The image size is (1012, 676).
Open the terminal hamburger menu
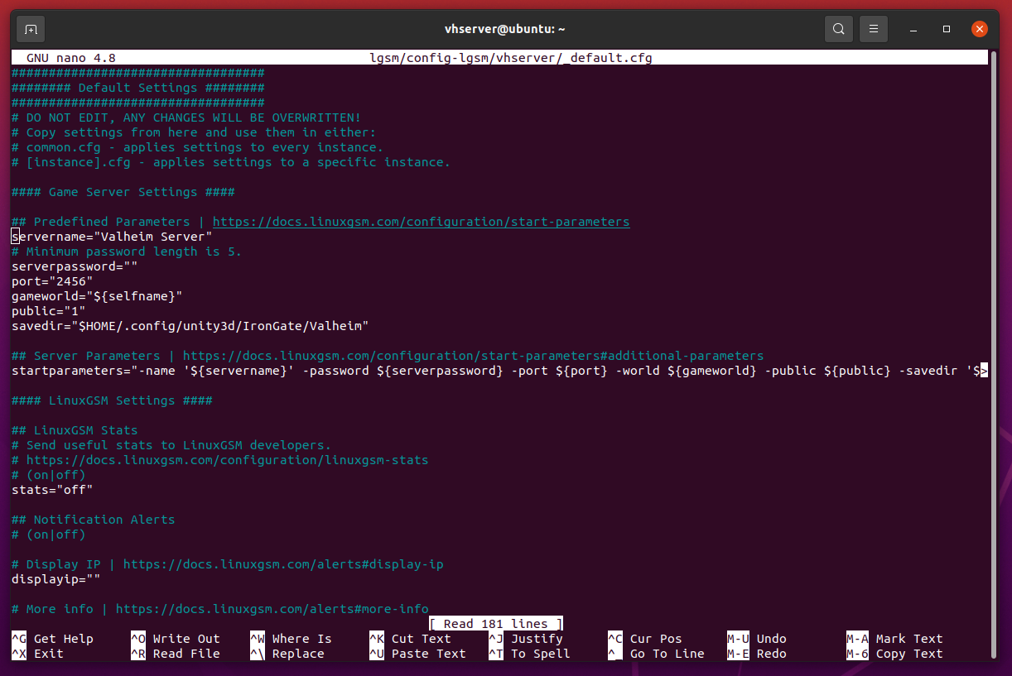(873, 30)
